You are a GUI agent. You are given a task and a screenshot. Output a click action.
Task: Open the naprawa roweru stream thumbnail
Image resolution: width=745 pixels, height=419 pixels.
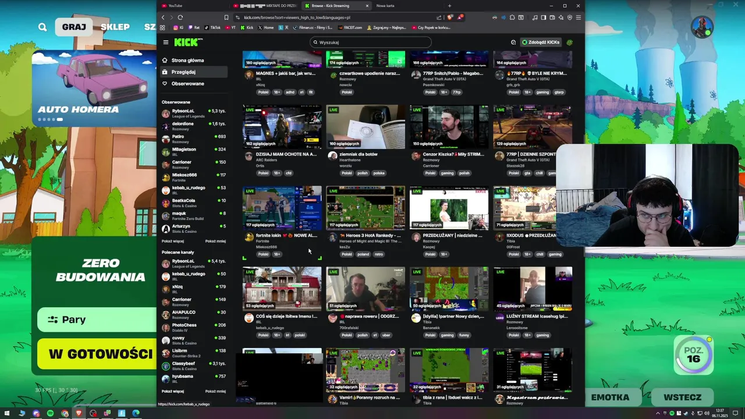click(366, 289)
